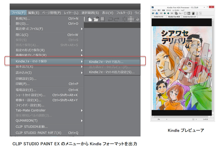220x149 pixels.
Task: Select Kindleフォーマットで出力... in submenu
Action: 112,62
